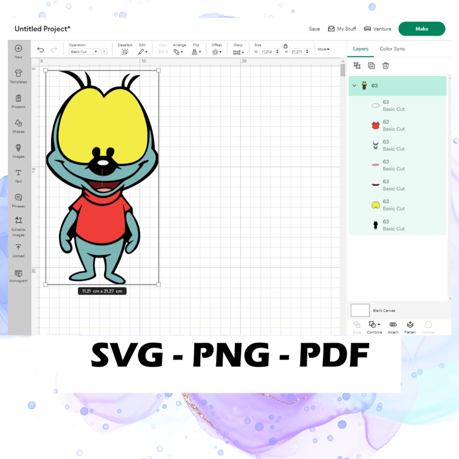Click the green Make button
Viewport: 459px width, 459px height.
[422, 29]
